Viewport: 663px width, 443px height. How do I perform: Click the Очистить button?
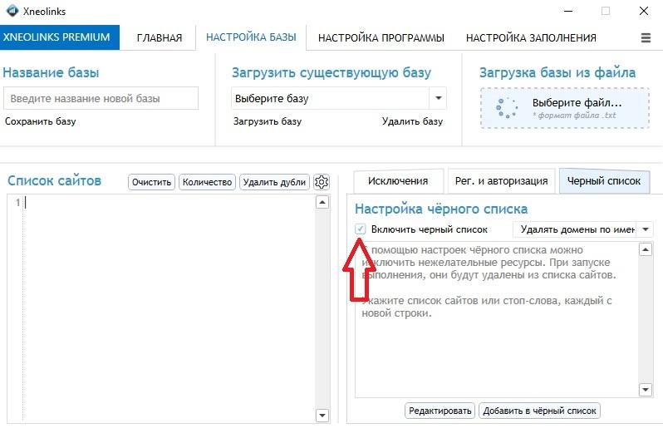coord(151,182)
